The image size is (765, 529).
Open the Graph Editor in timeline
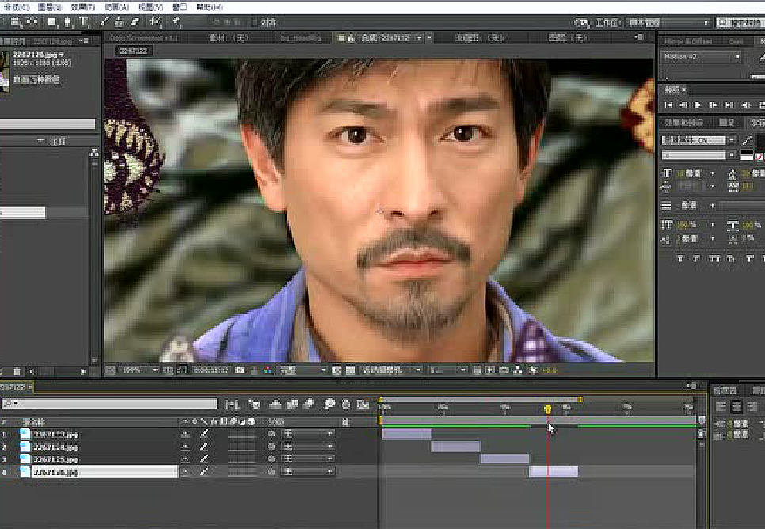point(363,404)
